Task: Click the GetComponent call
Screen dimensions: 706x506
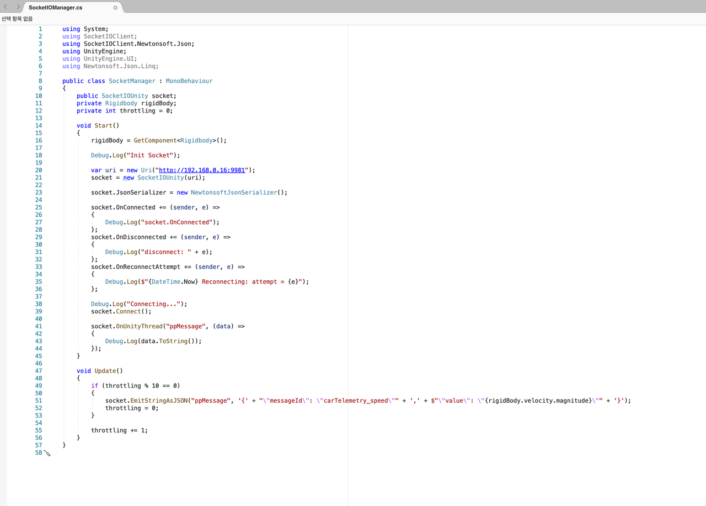Action: coord(156,141)
